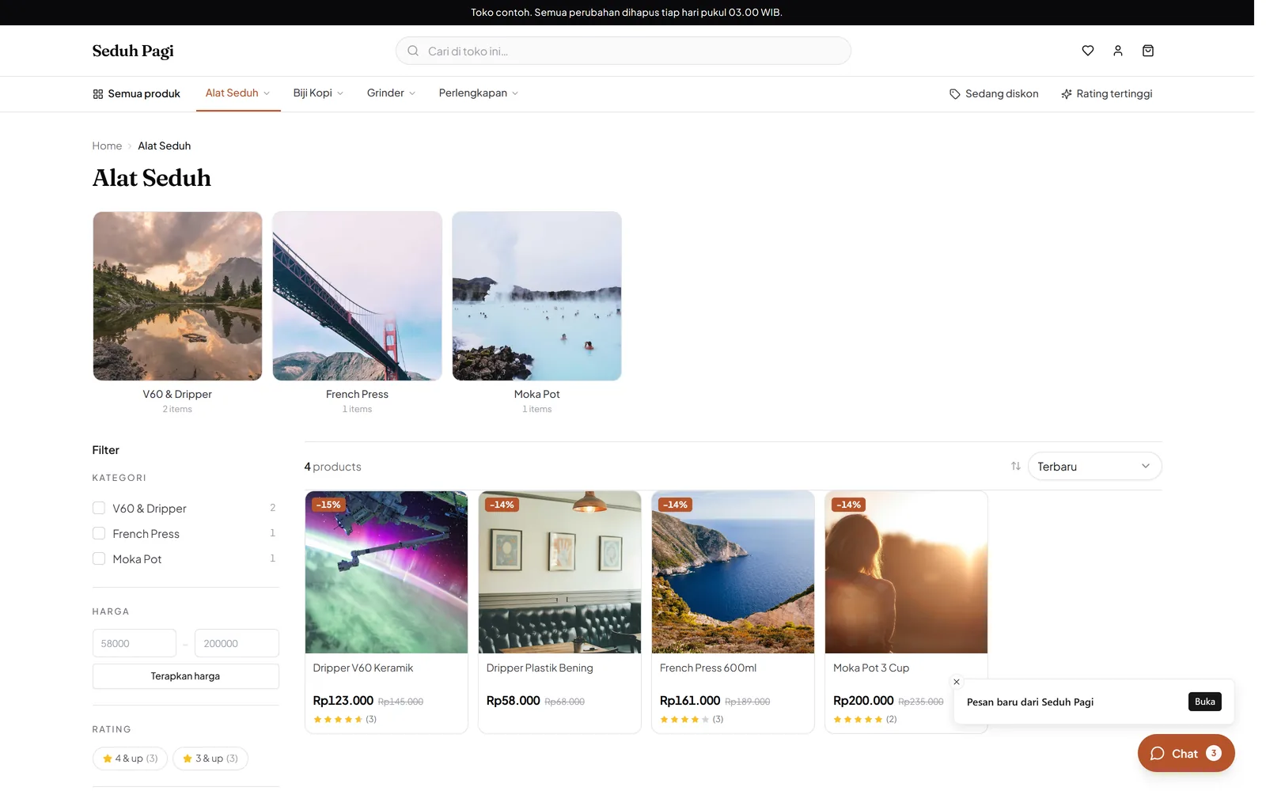1266x791 pixels.
Task: Open the user account icon
Action: coord(1118,51)
